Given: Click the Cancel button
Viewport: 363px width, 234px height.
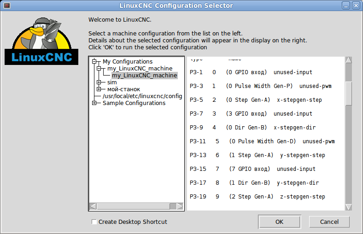Looking at the screenshot, I should point(329,222).
